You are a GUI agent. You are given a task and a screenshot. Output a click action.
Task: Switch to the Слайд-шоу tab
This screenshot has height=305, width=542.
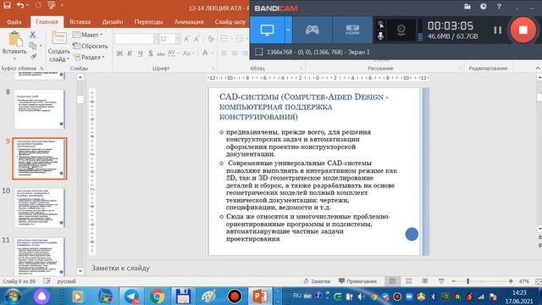tap(230, 22)
